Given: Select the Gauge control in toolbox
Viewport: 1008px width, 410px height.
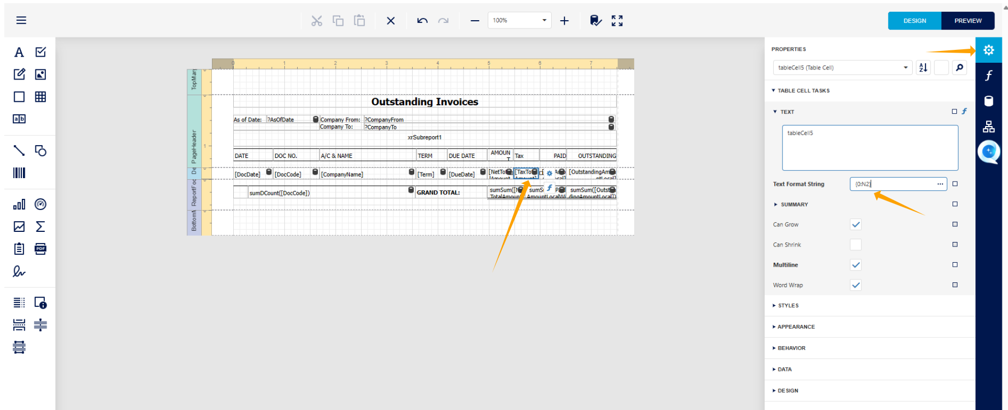Looking at the screenshot, I should 40,204.
